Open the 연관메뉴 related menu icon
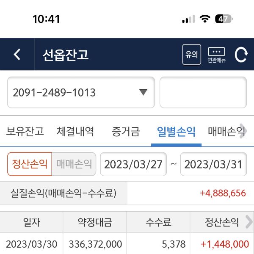Image resolution: width=254 pixels, height=254 pixels. 216,55
